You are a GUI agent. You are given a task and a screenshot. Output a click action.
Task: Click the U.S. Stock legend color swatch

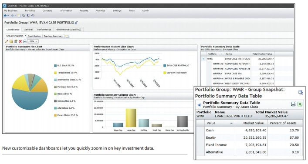55,66
